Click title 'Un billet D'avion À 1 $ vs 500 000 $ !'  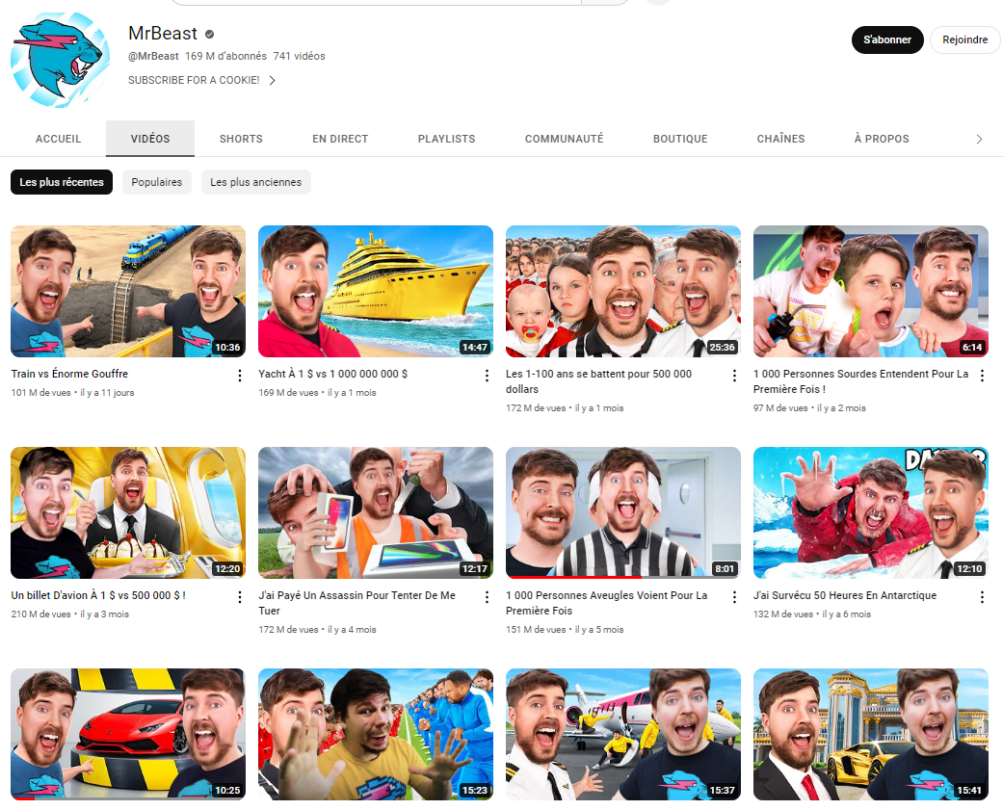pos(98,595)
